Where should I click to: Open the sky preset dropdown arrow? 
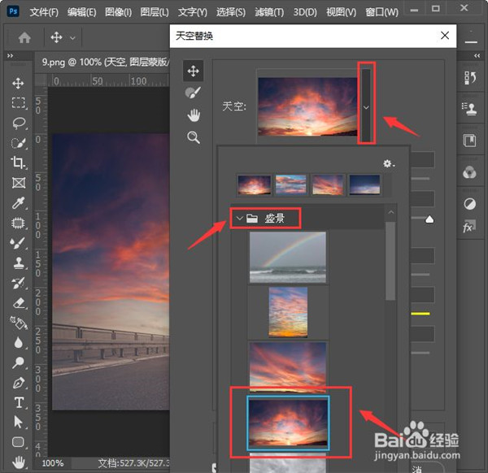[x=367, y=106]
